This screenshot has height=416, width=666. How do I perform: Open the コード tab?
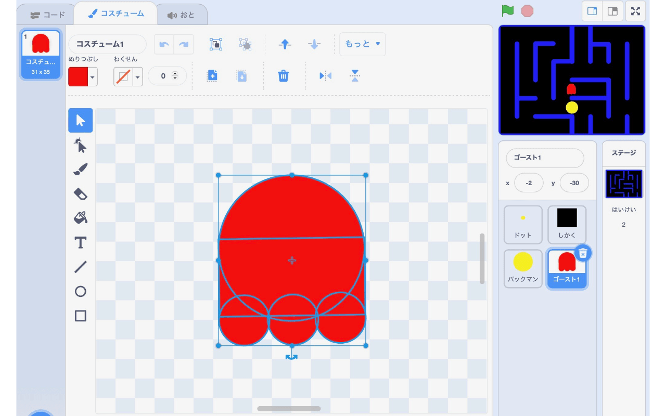pos(48,15)
